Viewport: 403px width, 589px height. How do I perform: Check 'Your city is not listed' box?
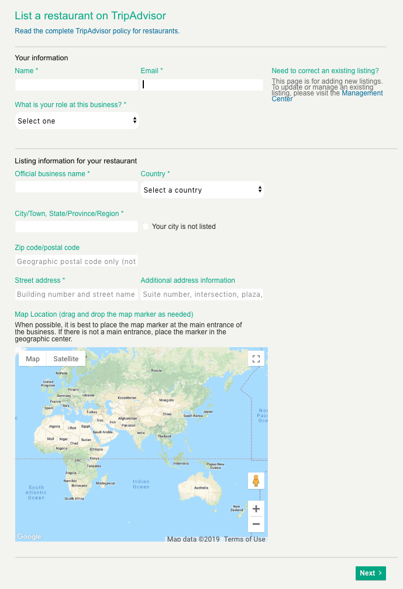146,227
